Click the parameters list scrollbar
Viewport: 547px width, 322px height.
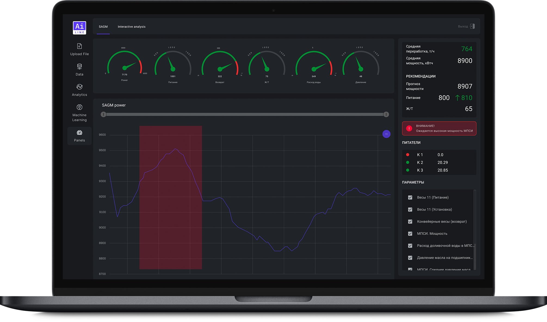(475, 218)
